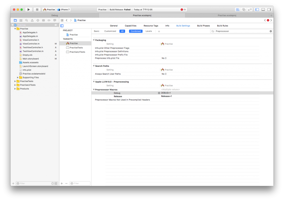Open the Capabilities tab
Screen dimensions: 284x201
coord(131,26)
